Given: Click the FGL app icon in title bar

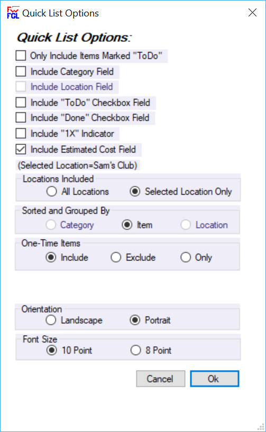Looking at the screenshot, I should [x=13, y=13].
